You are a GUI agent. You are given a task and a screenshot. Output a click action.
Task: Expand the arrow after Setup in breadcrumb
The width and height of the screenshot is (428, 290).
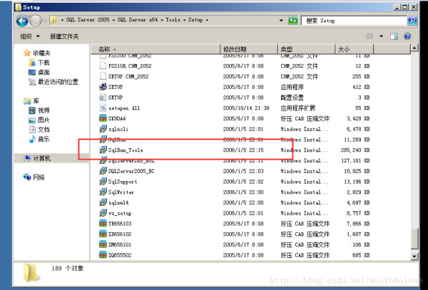pyautogui.click(x=207, y=20)
